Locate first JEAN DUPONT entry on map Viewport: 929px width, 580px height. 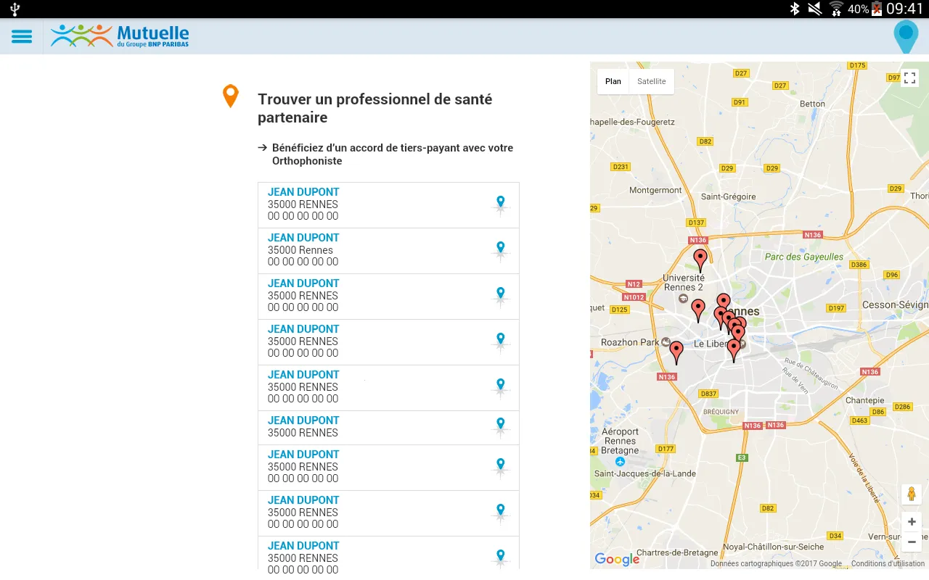[x=500, y=205]
